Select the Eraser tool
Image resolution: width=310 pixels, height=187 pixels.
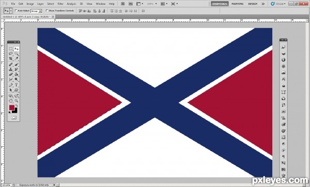11,74
